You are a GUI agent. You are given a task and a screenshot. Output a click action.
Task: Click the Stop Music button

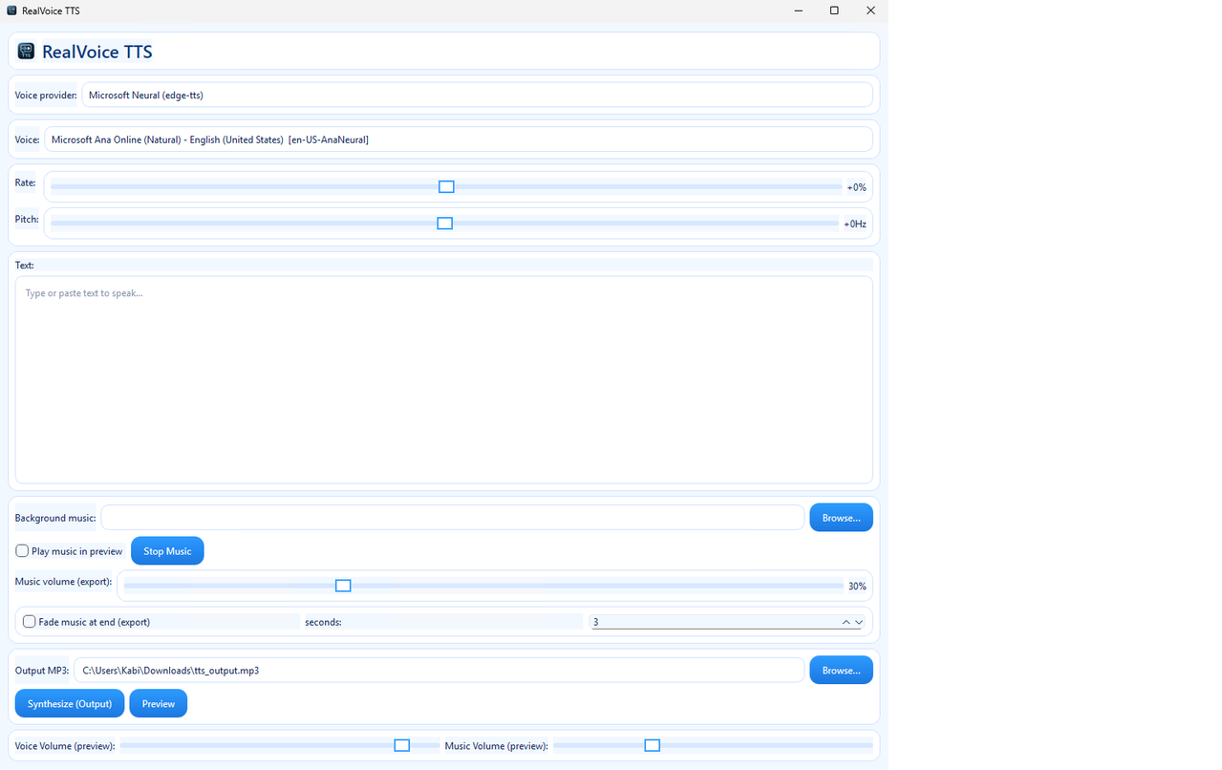[x=167, y=551]
